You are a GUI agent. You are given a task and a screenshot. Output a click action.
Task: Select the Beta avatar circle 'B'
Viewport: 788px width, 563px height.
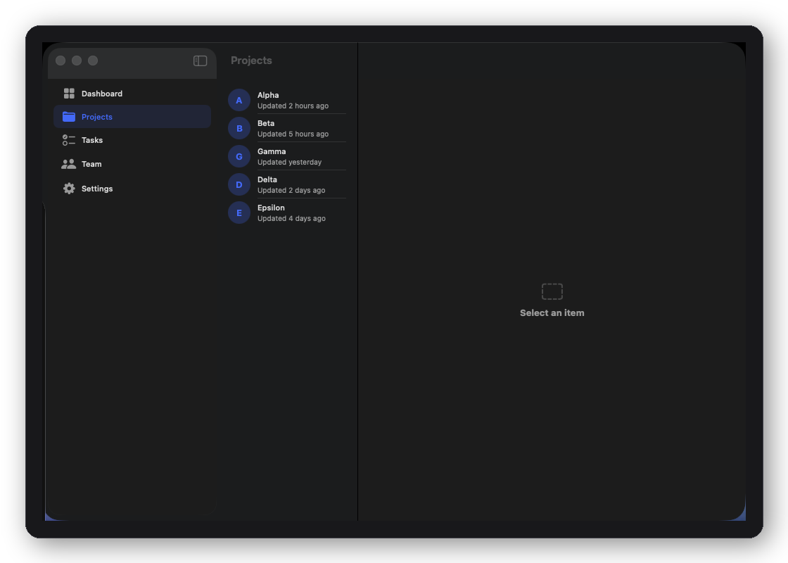coord(239,128)
